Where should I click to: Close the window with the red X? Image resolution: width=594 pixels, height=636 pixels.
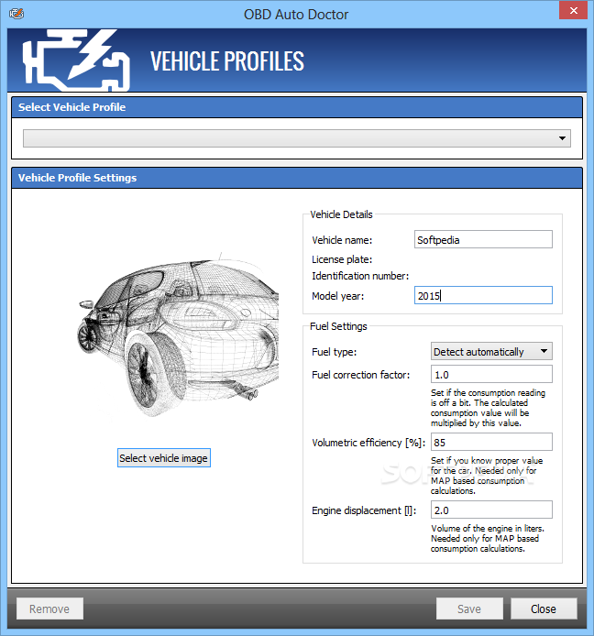pyautogui.click(x=573, y=10)
